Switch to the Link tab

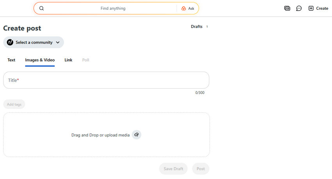[68, 60]
